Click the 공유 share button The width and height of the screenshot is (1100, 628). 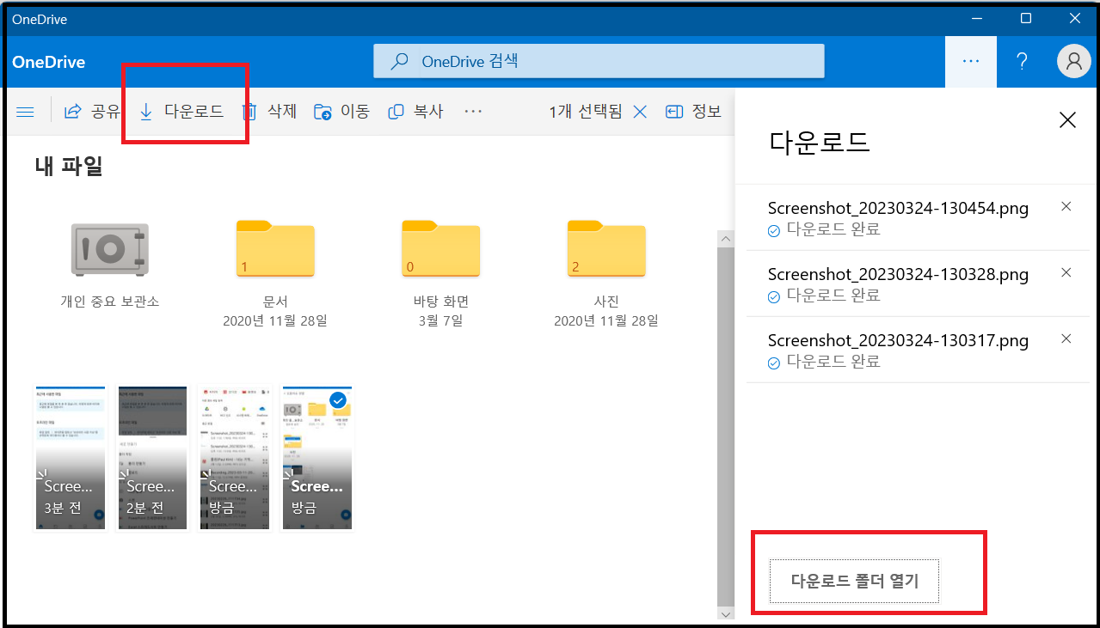pos(92,112)
